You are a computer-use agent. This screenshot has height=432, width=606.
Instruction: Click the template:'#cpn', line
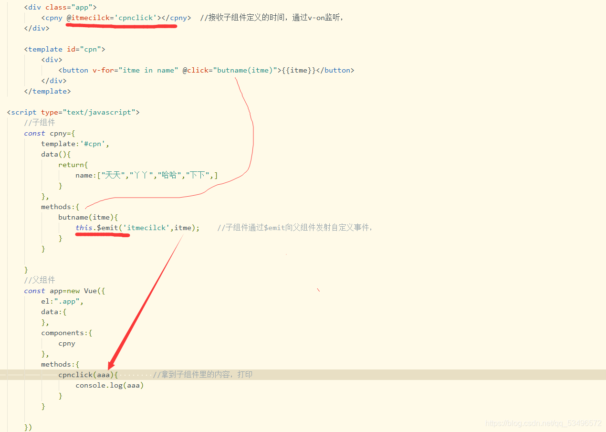coord(75,144)
